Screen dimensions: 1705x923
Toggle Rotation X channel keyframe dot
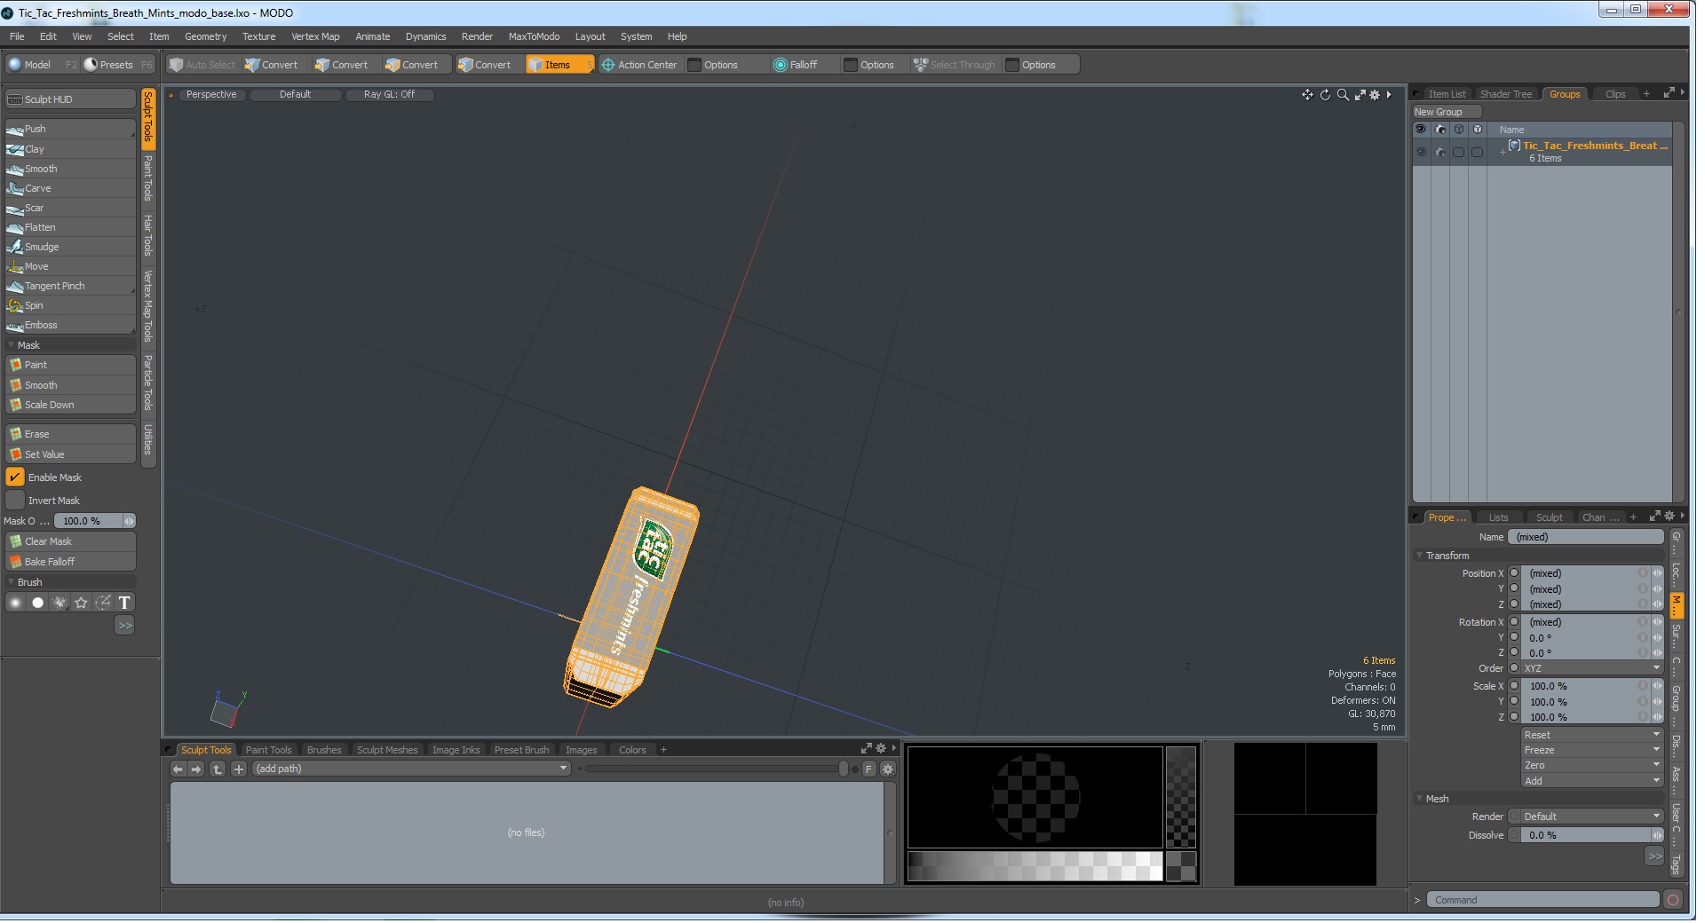pos(1514,623)
